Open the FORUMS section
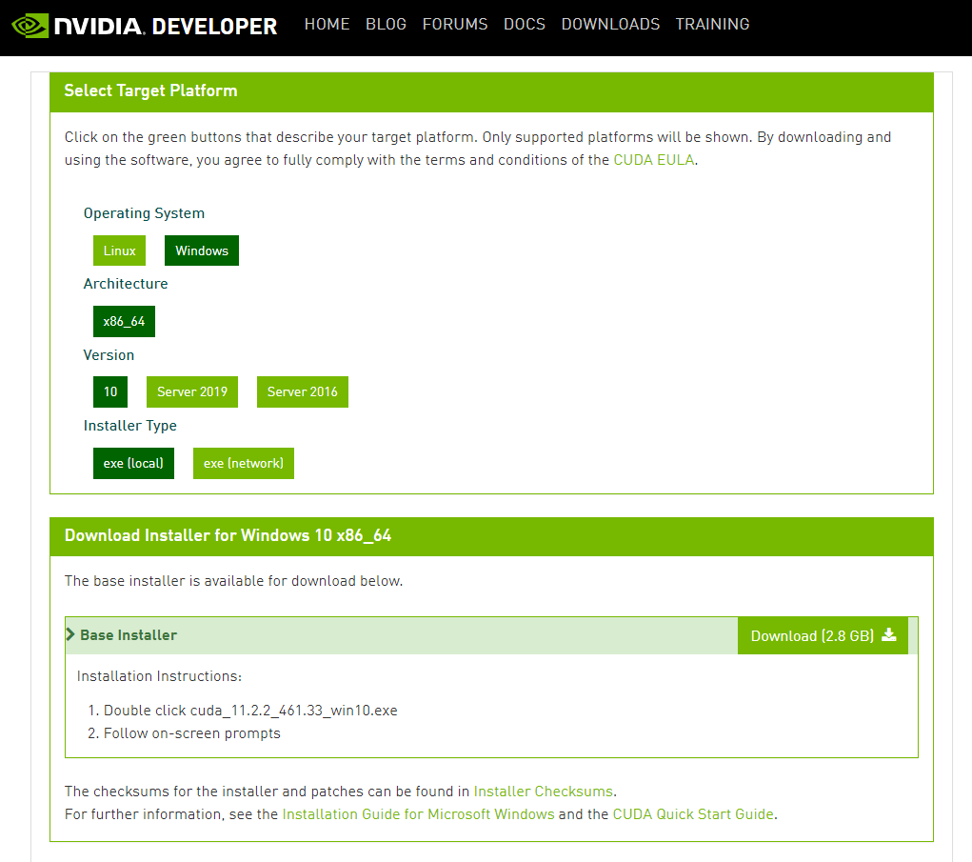The image size is (972, 862). pyautogui.click(x=455, y=24)
